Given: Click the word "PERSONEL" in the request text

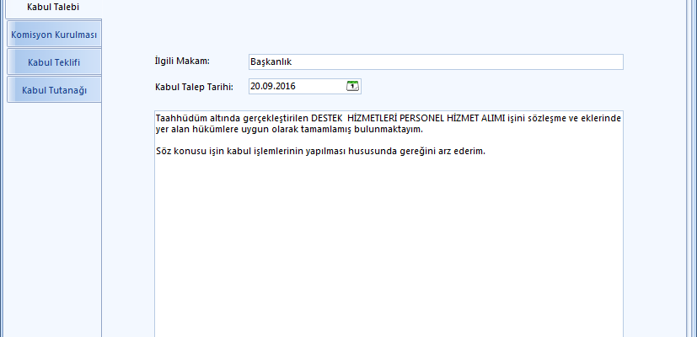Looking at the screenshot, I should click(427, 119).
